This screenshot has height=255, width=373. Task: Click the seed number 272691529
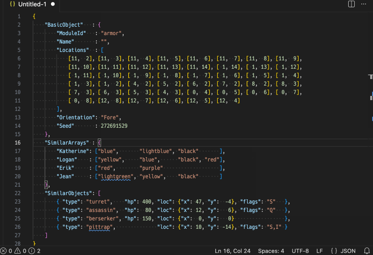point(114,126)
